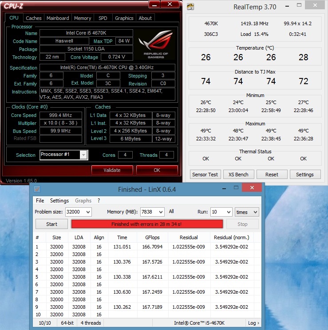Minimize the RealTemp window
Screen dimensions: 328x330
click(x=287, y=6)
